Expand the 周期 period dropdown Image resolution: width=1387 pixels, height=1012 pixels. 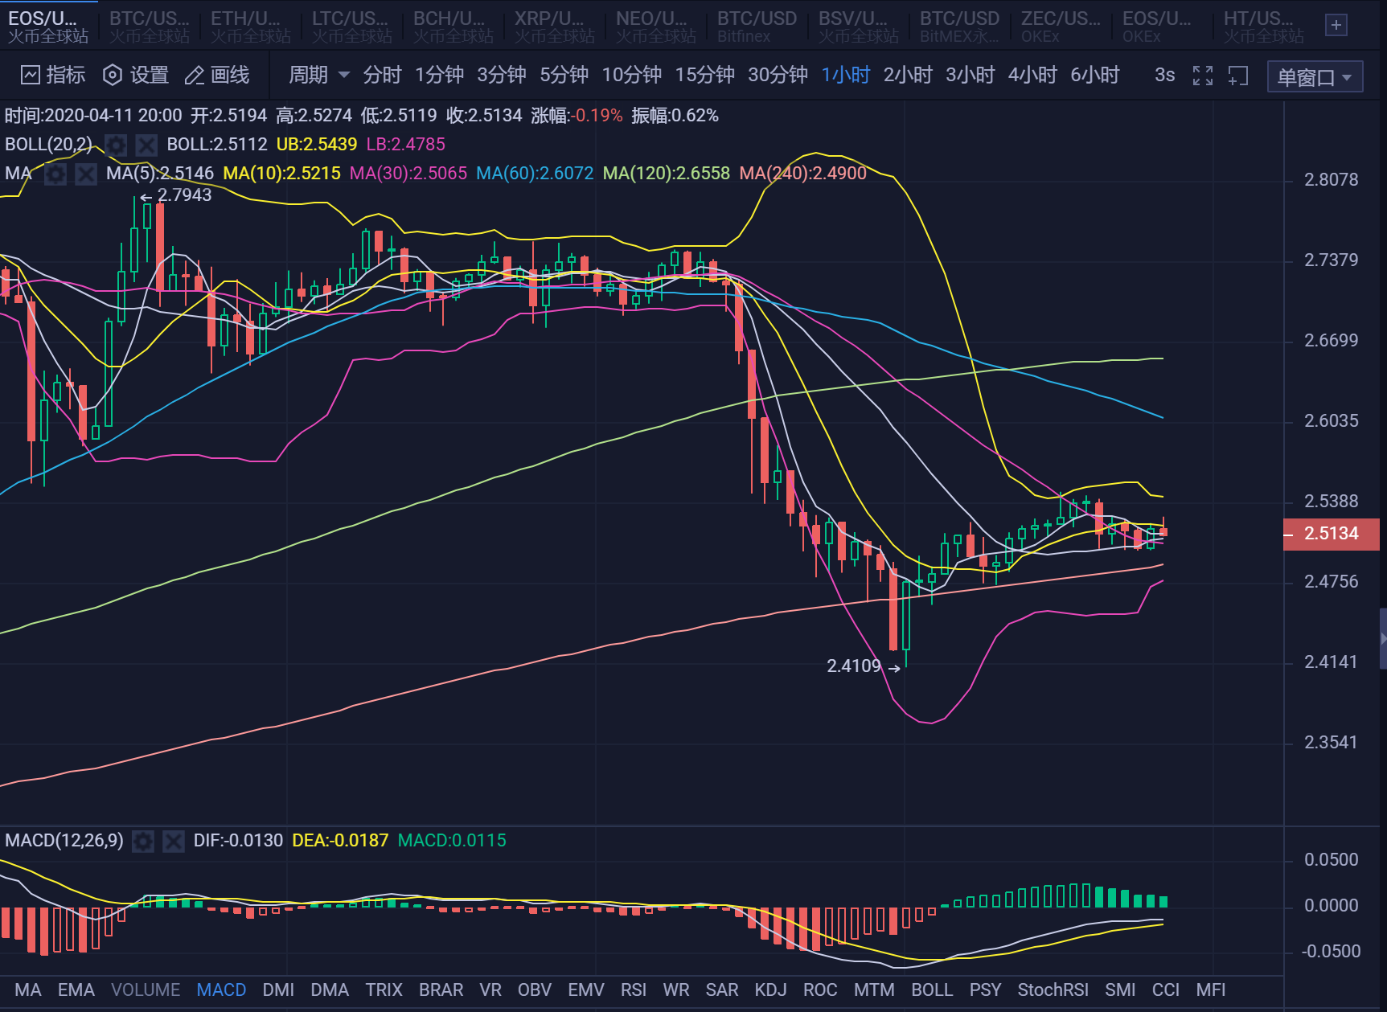click(318, 76)
